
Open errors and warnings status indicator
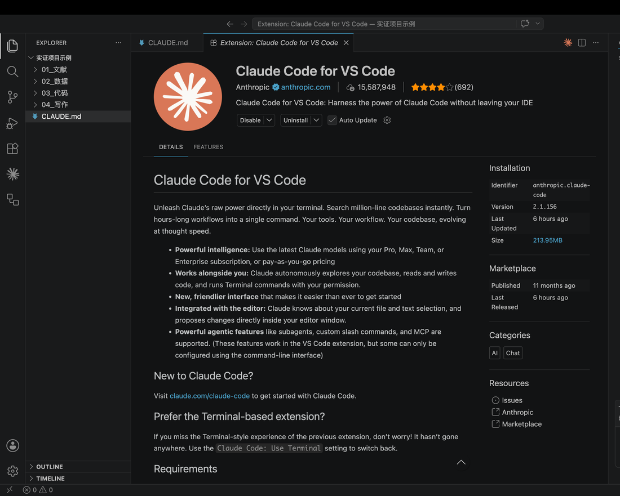38,490
